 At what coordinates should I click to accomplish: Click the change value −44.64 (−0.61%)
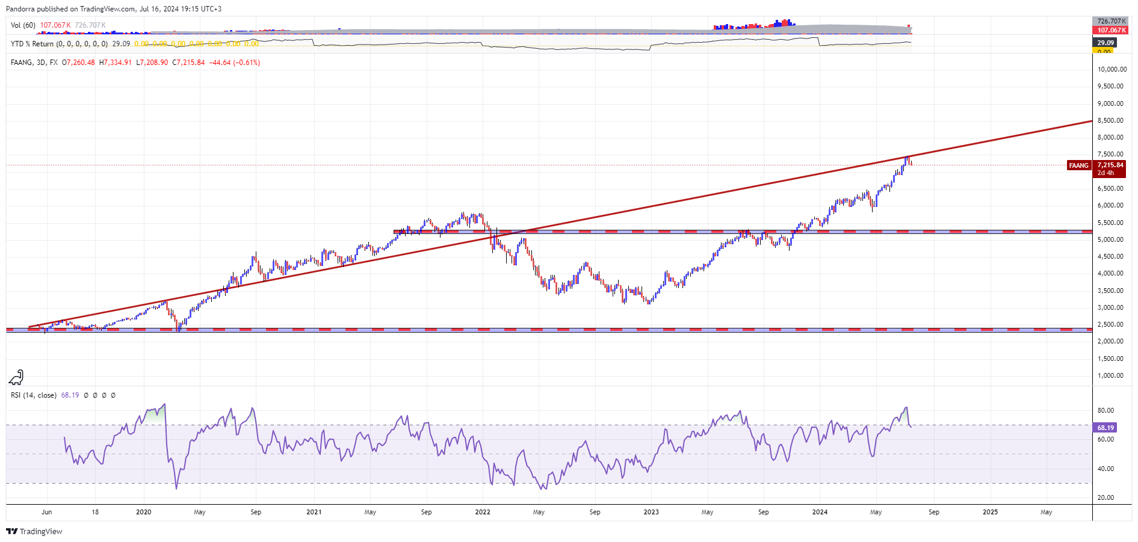tap(235, 63)
